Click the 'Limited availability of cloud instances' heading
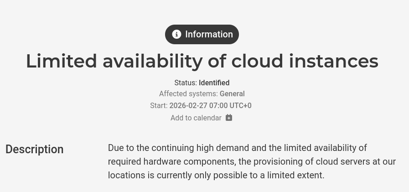Screen dimensions: 409x192 point(202,61)
